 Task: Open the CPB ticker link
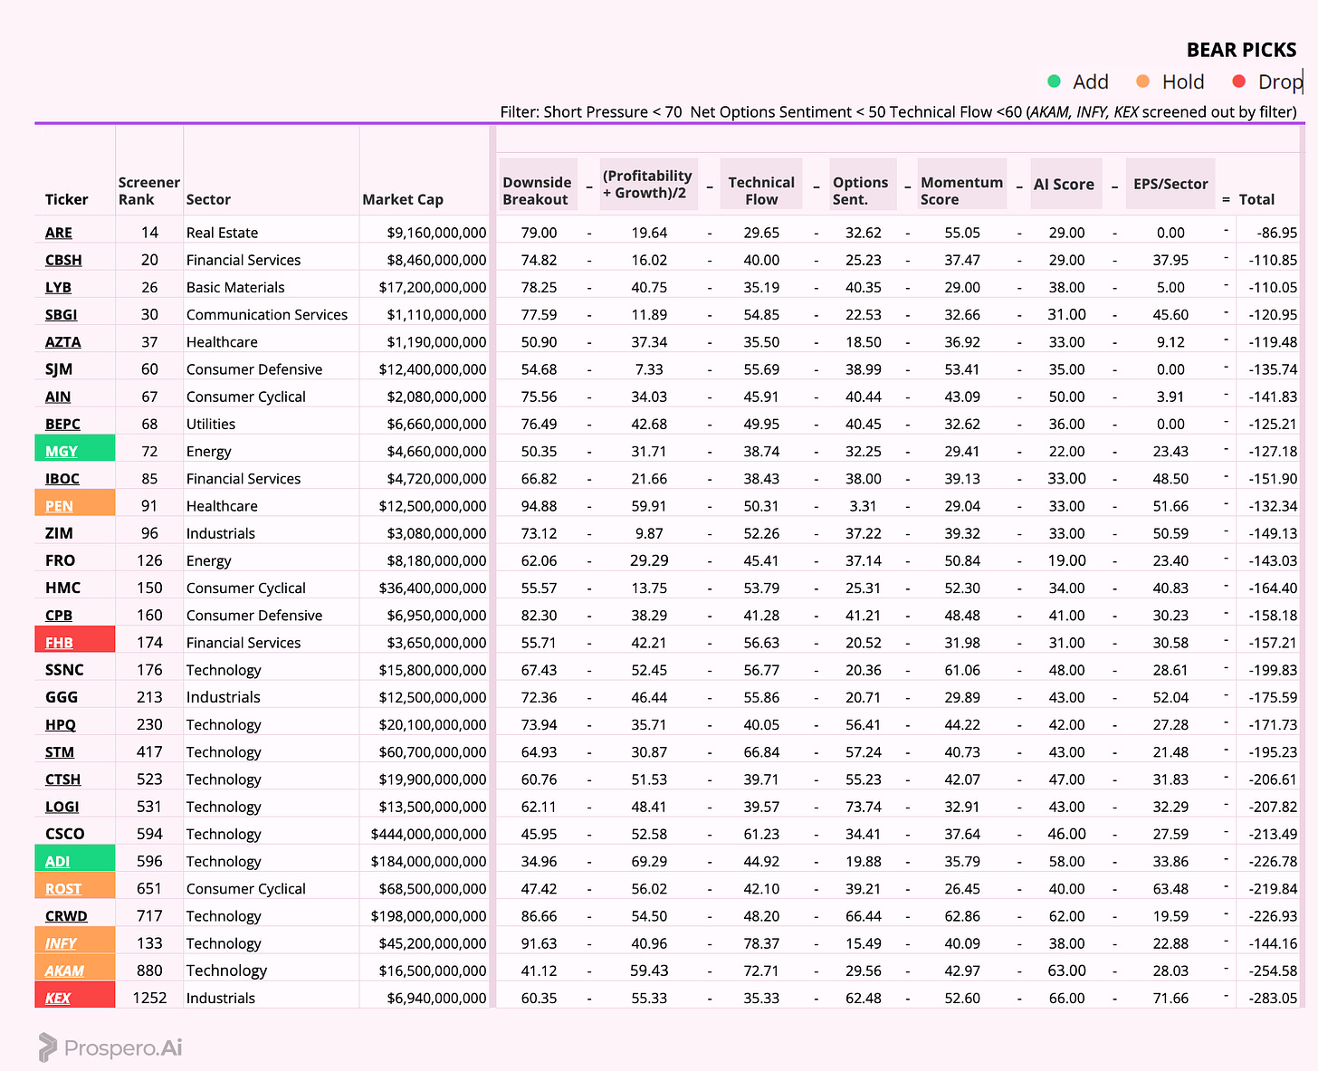pyautogui.click(x=59, y=615)
